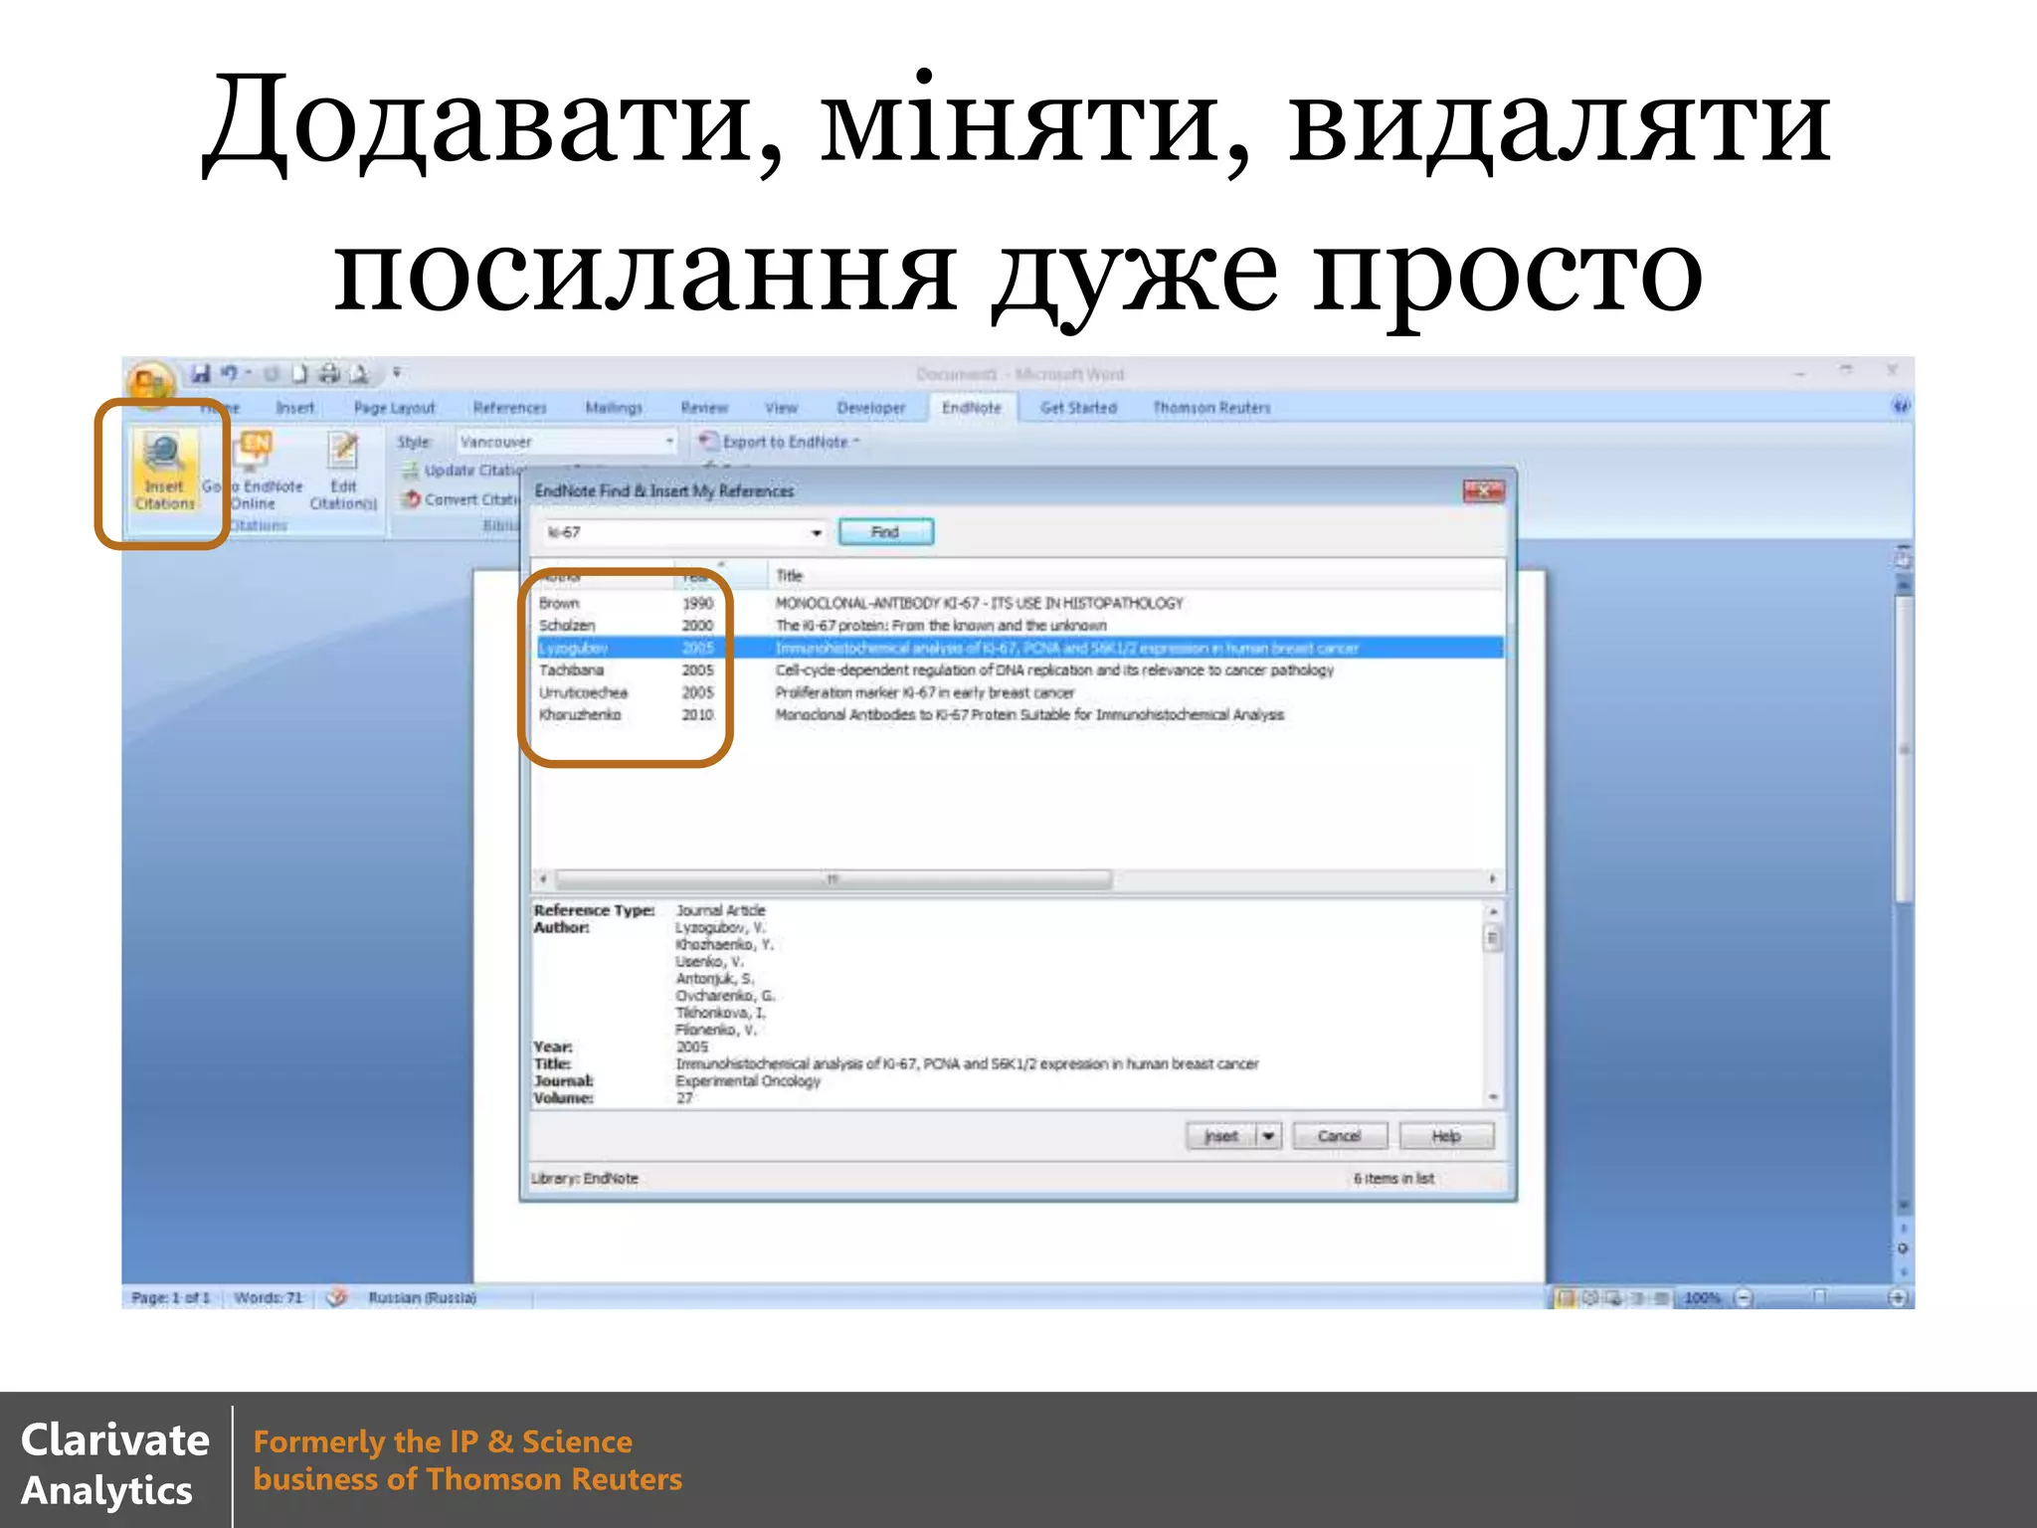This screenshot has height=1528, width=2037.
Task: Click results list scroll-right arrow
Action: [x=1493, y=879]
